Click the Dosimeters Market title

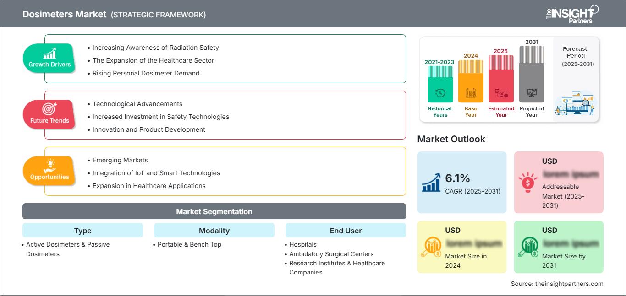(64, 15)
